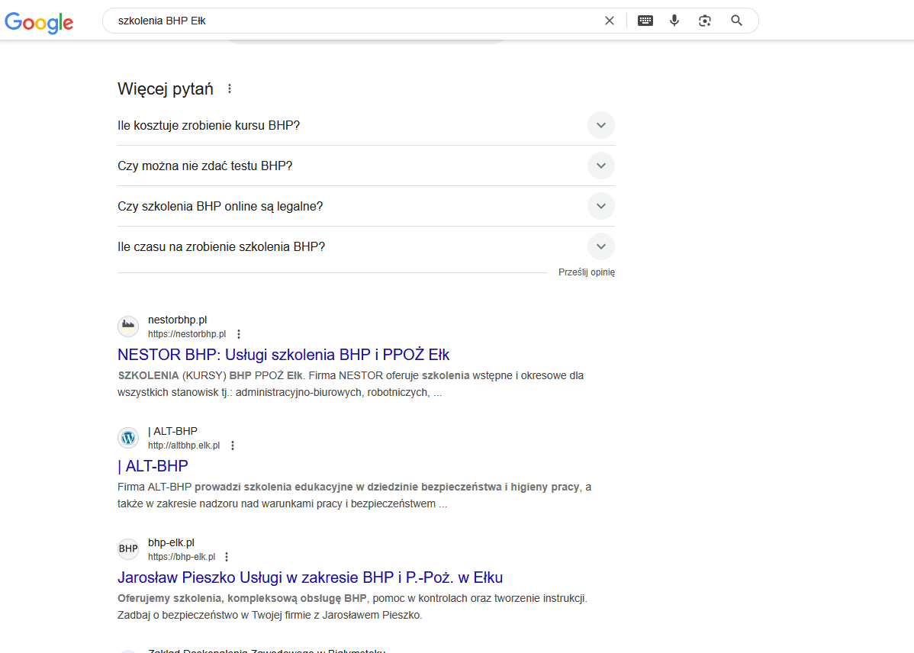
Task: Click the Więcej pytań section heading
Action: click(x=166, y=88)
